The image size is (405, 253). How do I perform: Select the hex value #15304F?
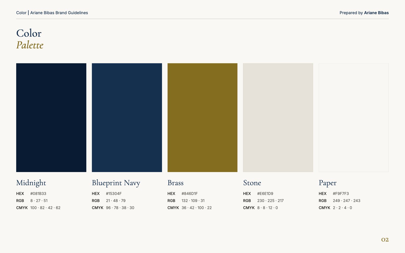coord(114,194)
